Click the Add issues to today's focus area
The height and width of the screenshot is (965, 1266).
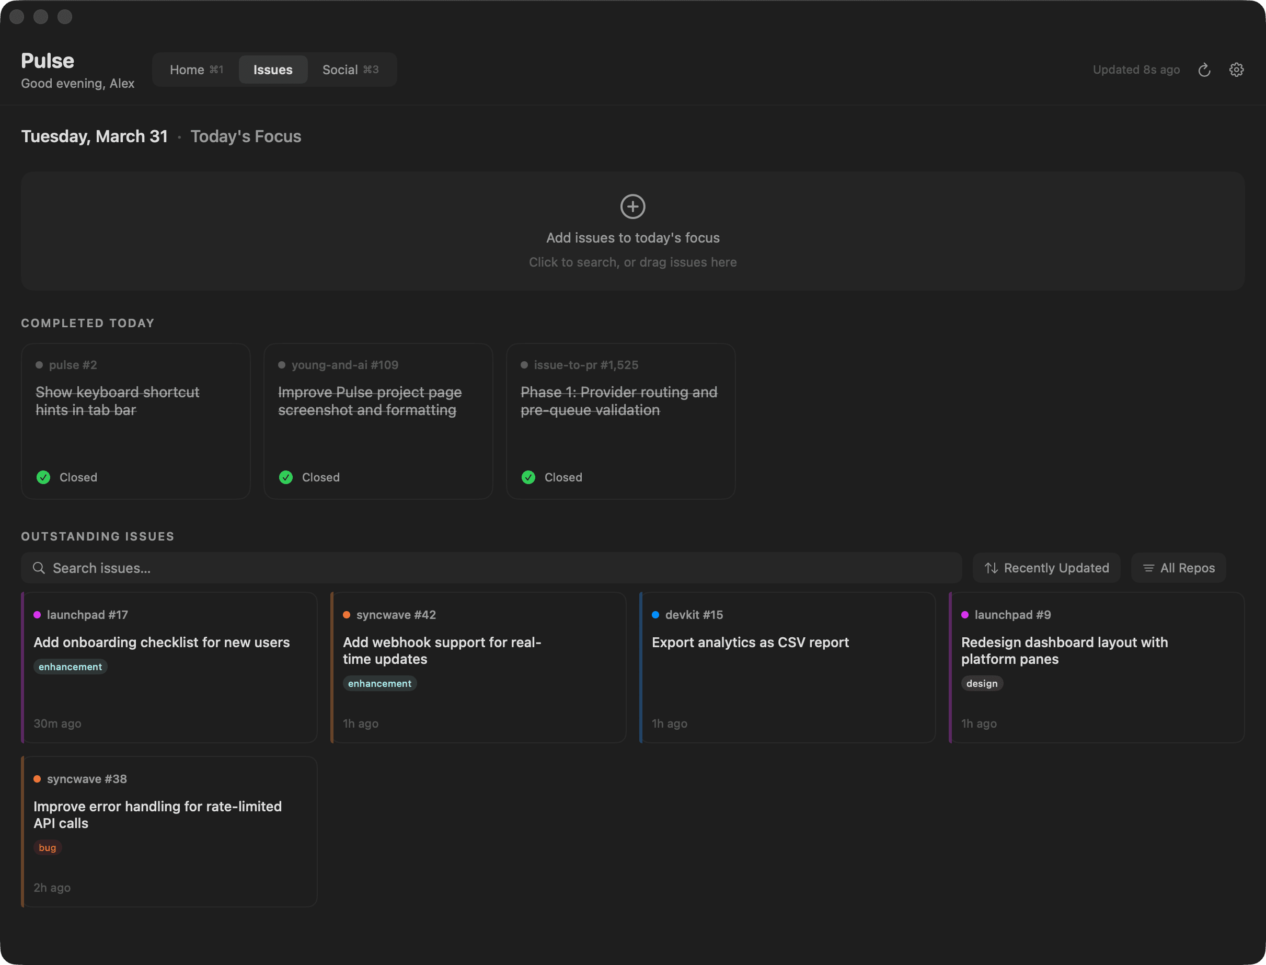click(632, 231)
